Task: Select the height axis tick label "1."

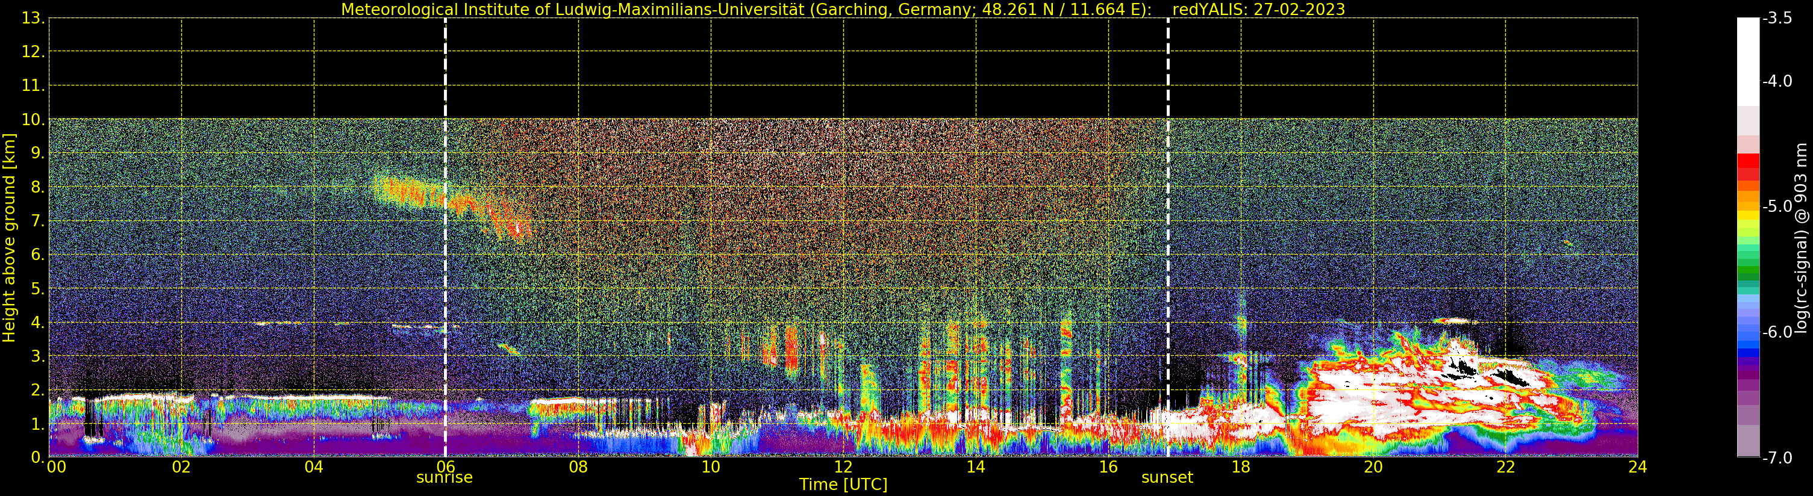Action: point(38,424)
